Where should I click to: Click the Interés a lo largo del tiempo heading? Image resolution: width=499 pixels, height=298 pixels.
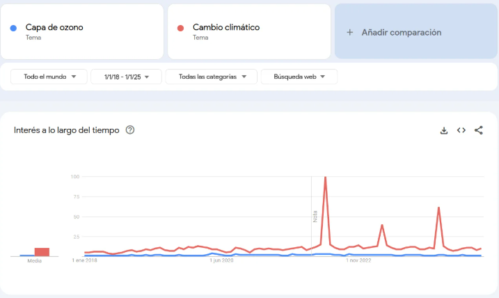tap(67, 130)
